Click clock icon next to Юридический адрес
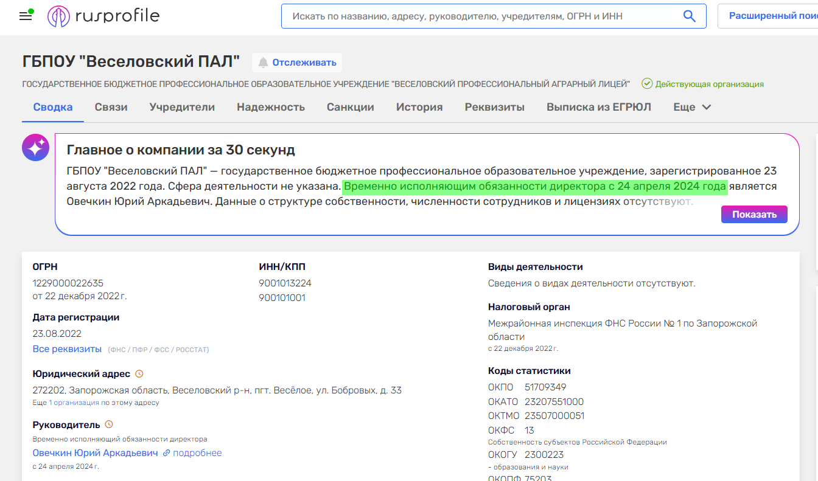Viewport: 818px width, 481px height. click(x=139, y=374)
